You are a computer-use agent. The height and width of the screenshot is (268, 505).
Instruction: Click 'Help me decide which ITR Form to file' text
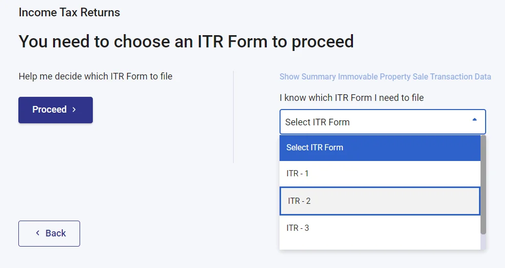(x=95, y=76)
